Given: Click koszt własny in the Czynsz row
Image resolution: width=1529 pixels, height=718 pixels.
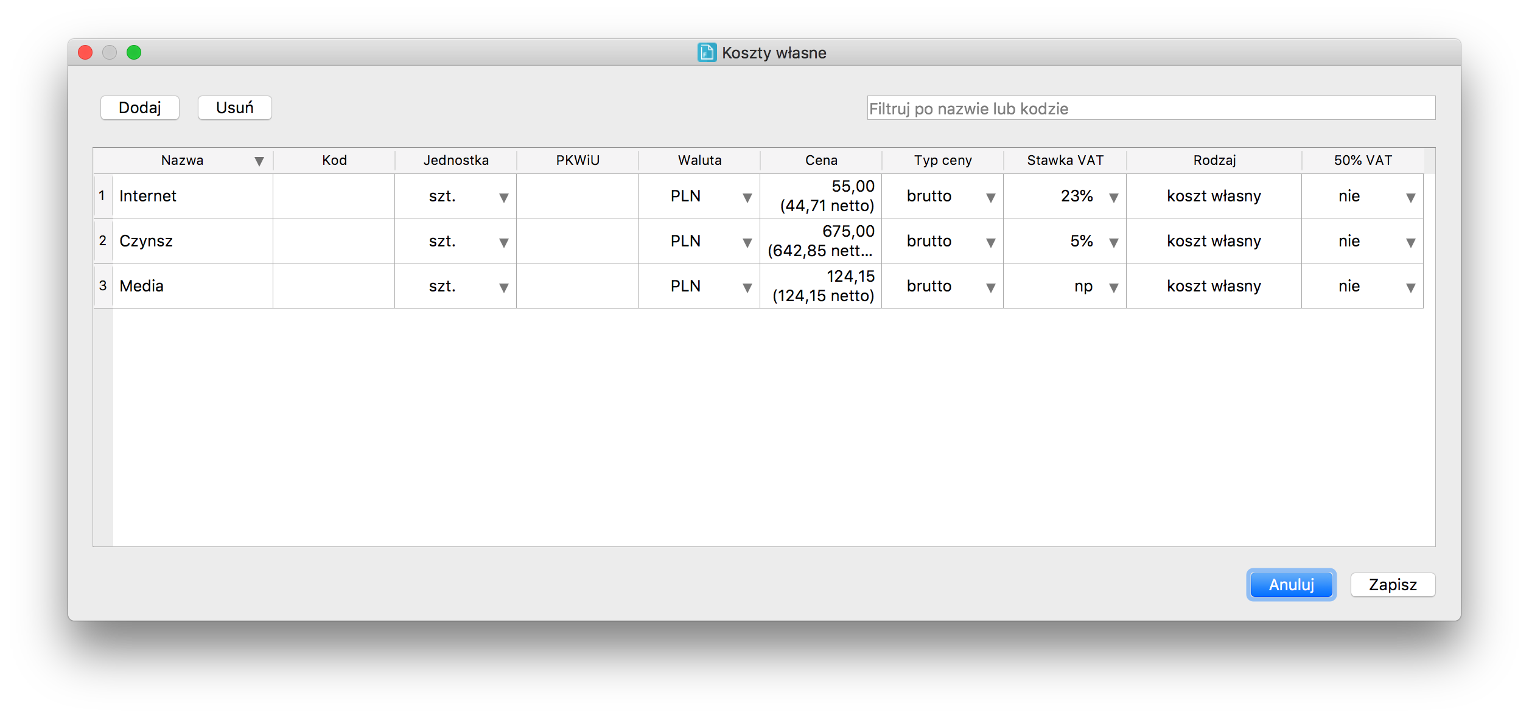Looking at the screenshot, I should (x=1214, y=241).
